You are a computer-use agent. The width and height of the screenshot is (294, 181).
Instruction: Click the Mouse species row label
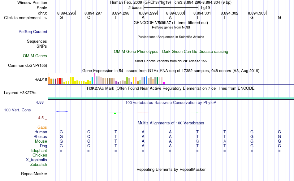coord(41,141)
